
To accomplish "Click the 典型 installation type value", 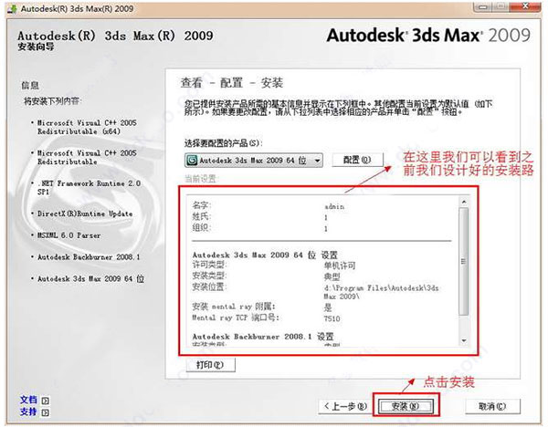I will (x=332, y=276).
